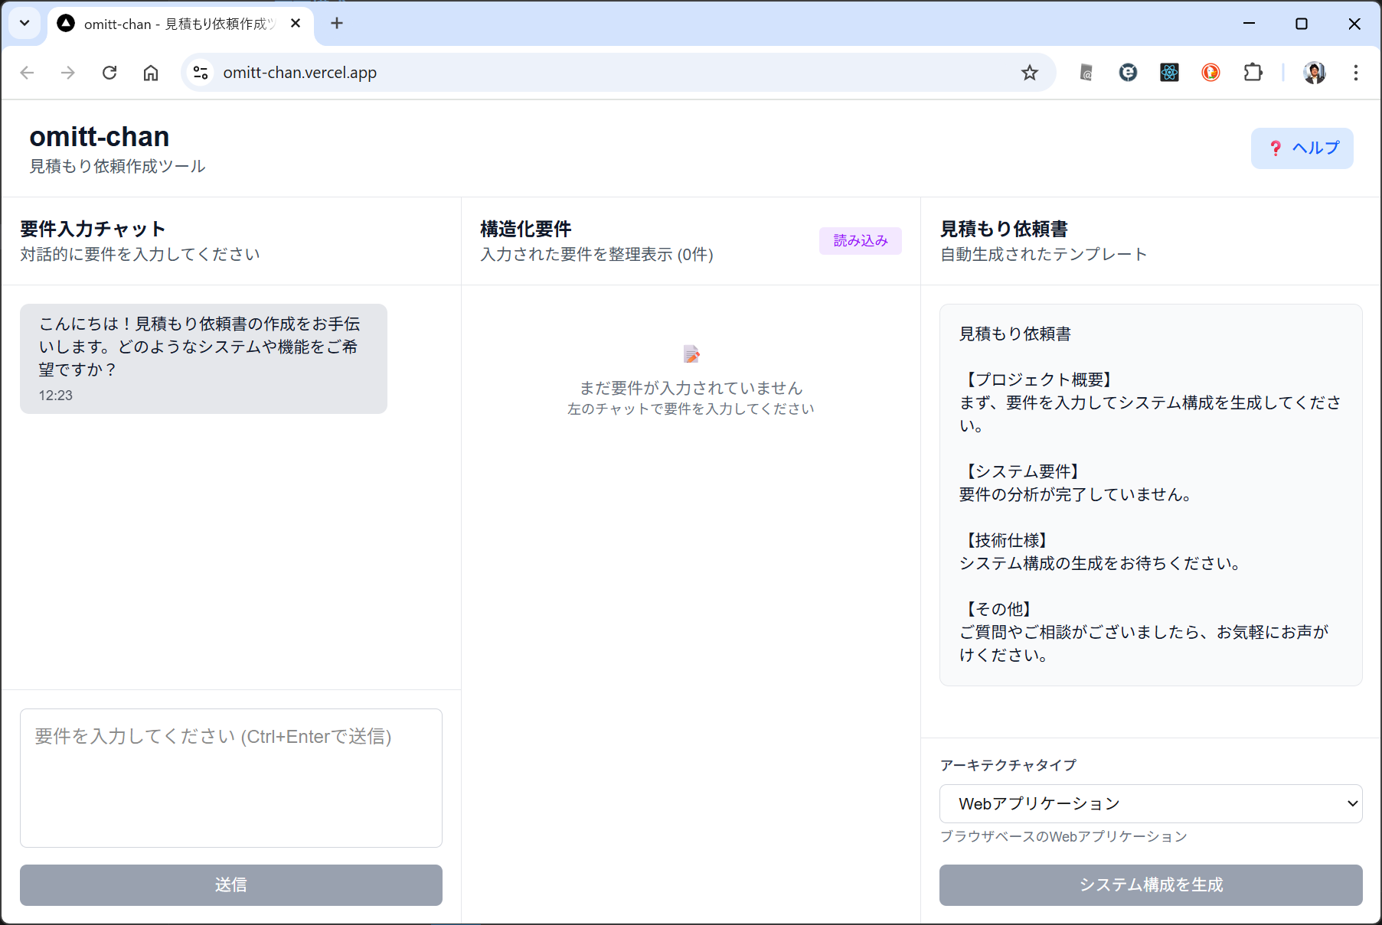Open the tab search dropdown arrow

click(x=25, y=23)
